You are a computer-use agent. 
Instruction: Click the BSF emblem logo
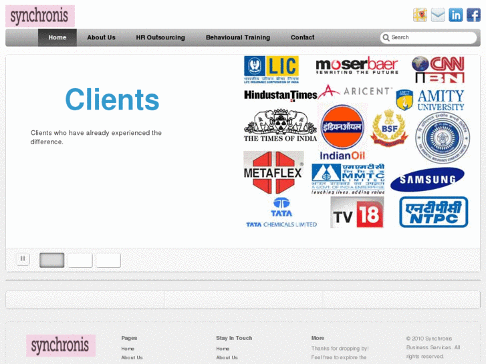(389, 128)
